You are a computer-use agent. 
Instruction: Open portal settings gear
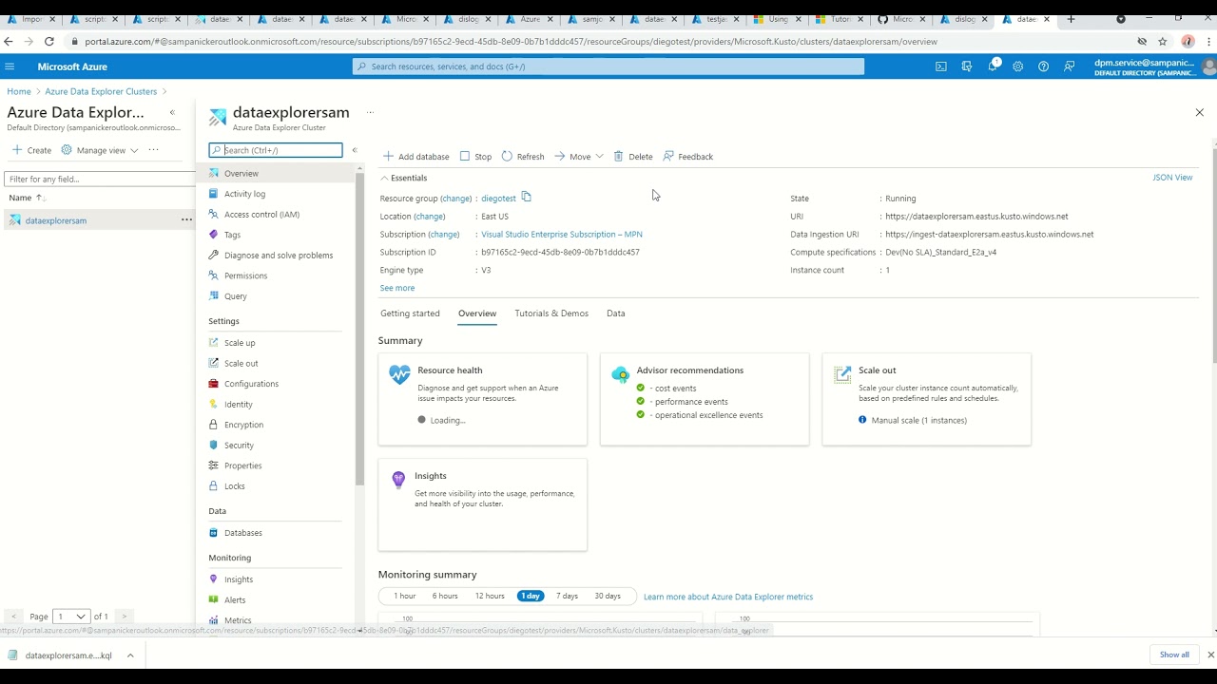point(1018,66)
